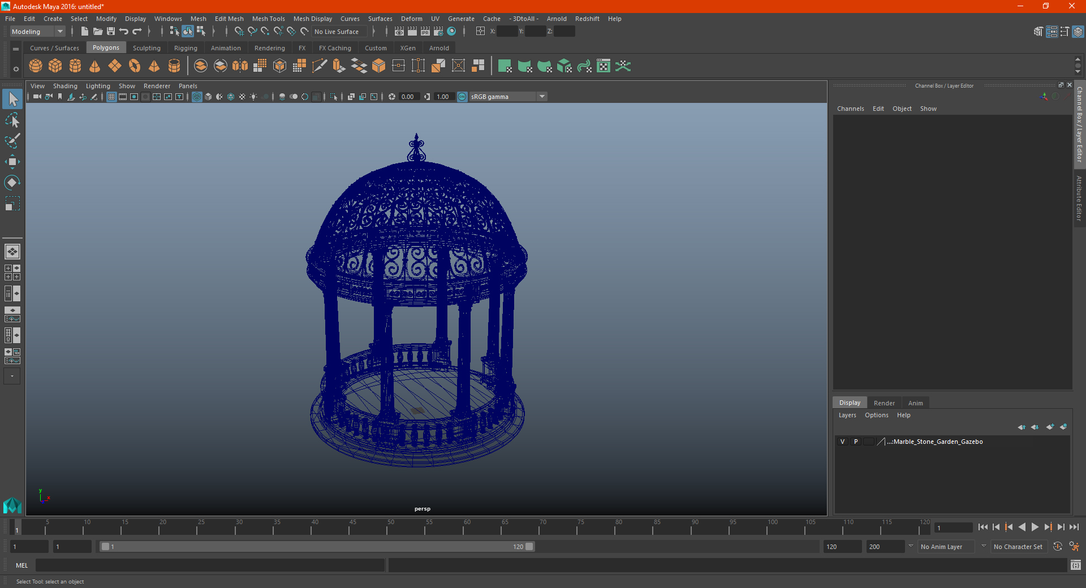
Task: Expand the shelf scroll down arrow
Action: [x=1078, y=72]
